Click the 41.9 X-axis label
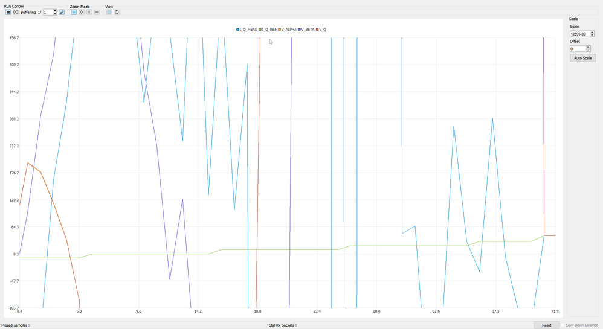This screenshot has height=329, width=603. coord(555,311)
